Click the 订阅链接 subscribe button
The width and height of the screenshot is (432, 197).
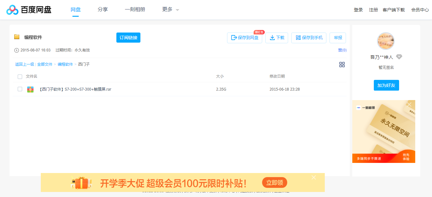(128, 37)
